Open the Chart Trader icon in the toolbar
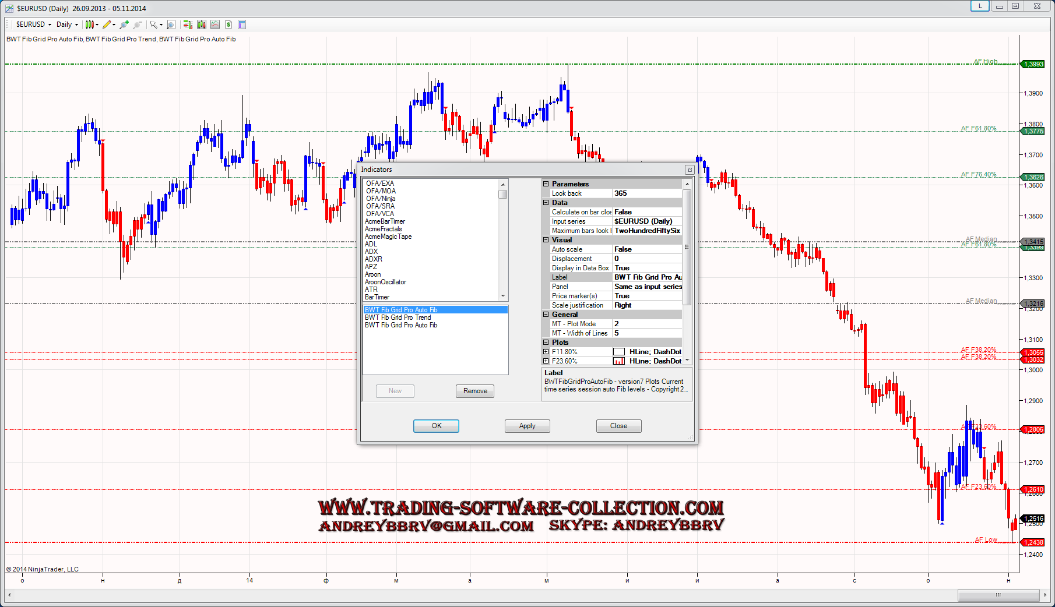This screenshot has width=1055, height=607. [x=188, y=24]
